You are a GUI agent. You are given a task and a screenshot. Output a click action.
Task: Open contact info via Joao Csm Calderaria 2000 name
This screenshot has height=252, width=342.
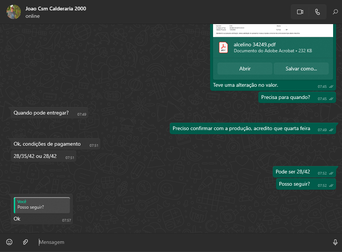[x=56, y=9]
